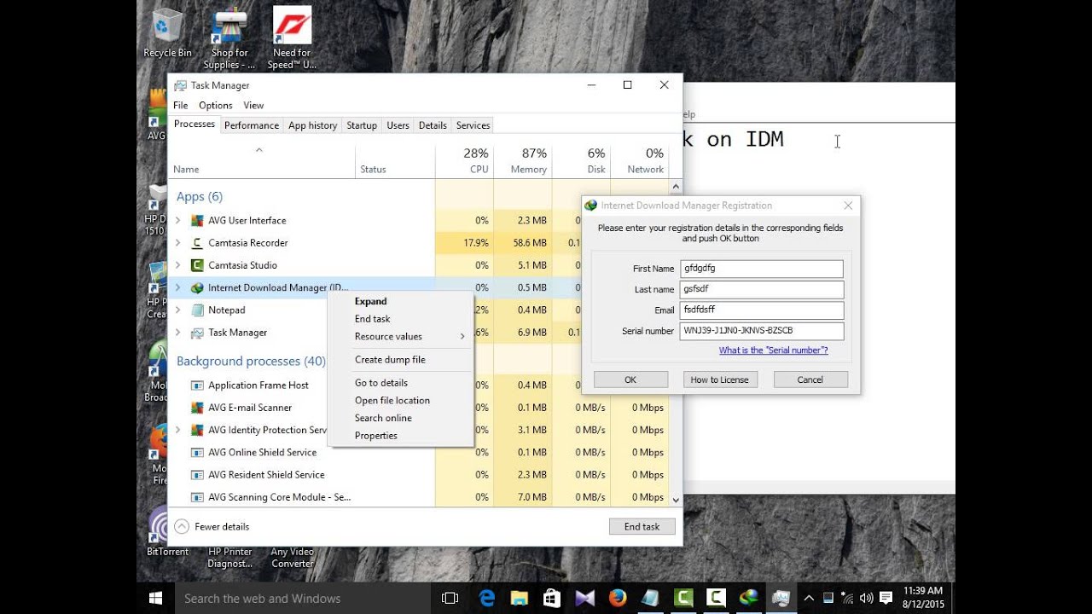Open Task Manager File menu
The width and height of the screenshot is (1092, 614).
tap(181, 106)
